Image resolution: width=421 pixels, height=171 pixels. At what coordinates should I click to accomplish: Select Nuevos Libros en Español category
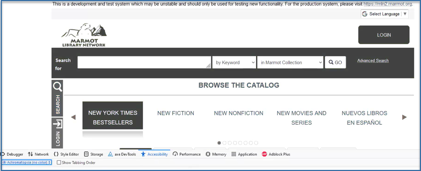pyautogui.click(x=364, y=118)
